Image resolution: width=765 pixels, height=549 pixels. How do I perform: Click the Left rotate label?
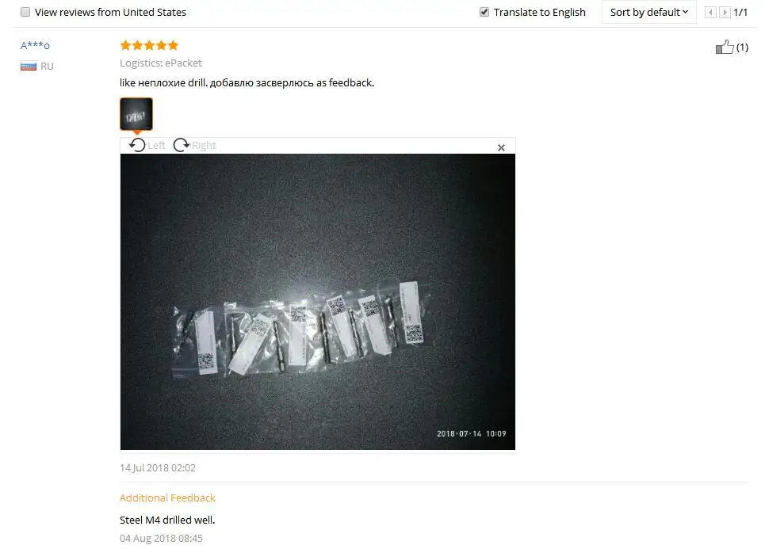156,145
